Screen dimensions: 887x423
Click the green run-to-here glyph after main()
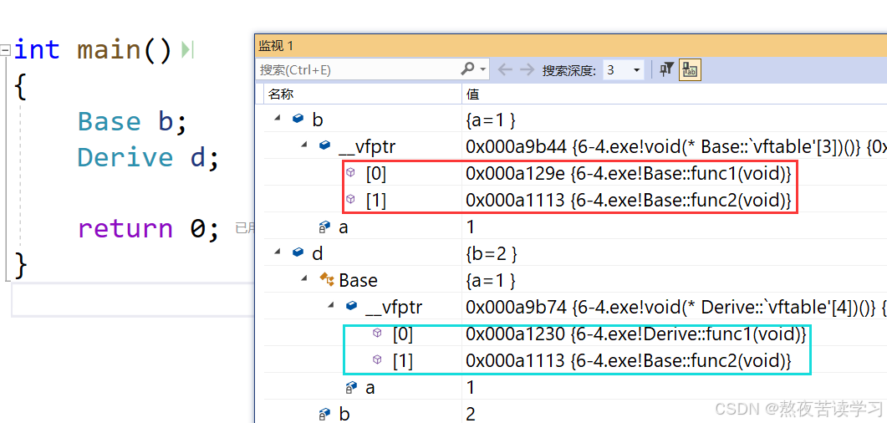pyautogui.click(x=186, y=50)
